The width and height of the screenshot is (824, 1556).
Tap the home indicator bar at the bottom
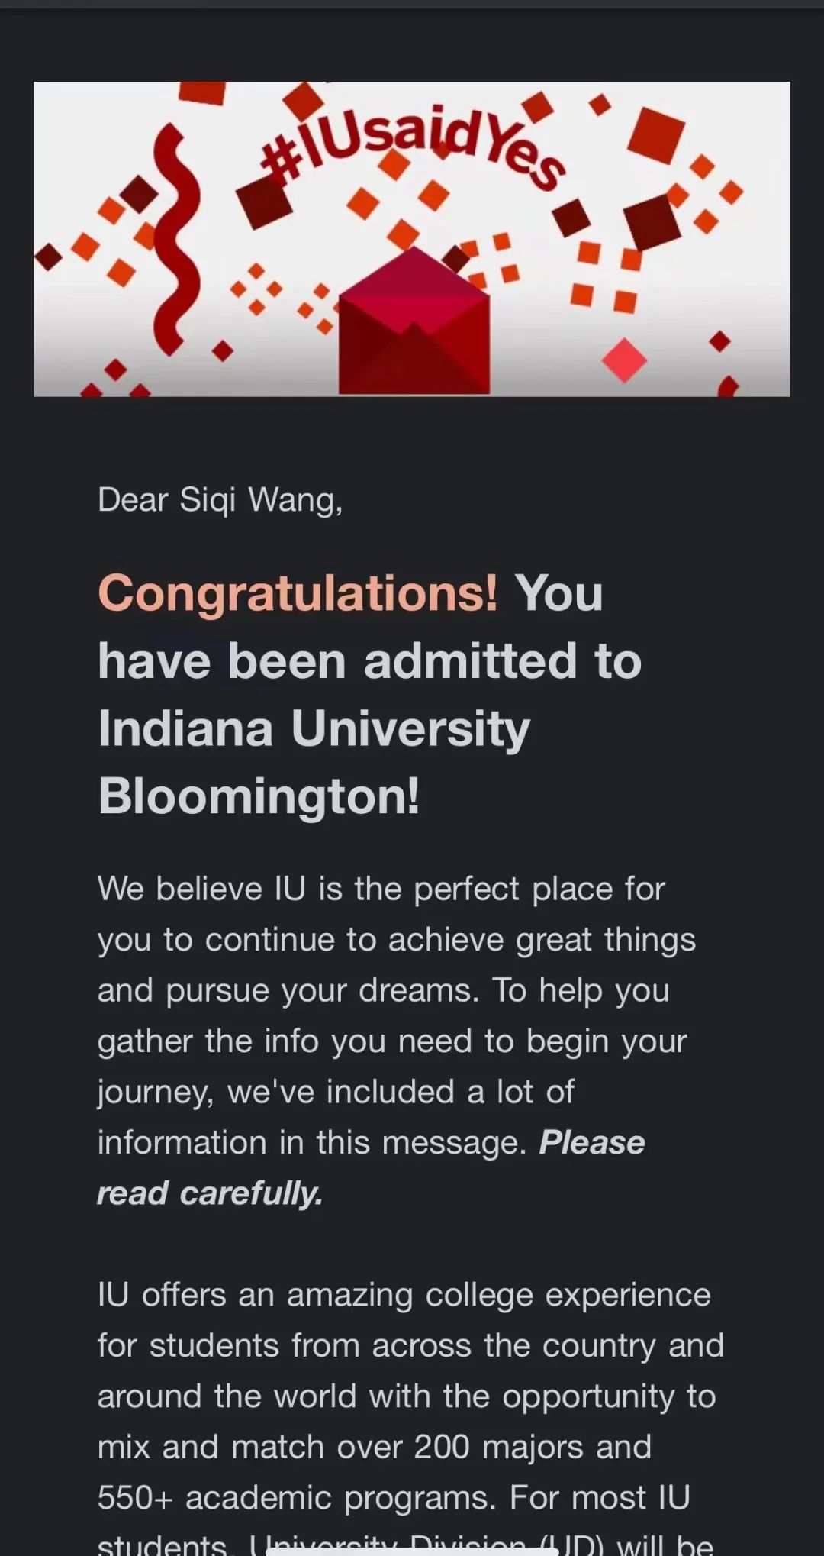point(412,1551)
